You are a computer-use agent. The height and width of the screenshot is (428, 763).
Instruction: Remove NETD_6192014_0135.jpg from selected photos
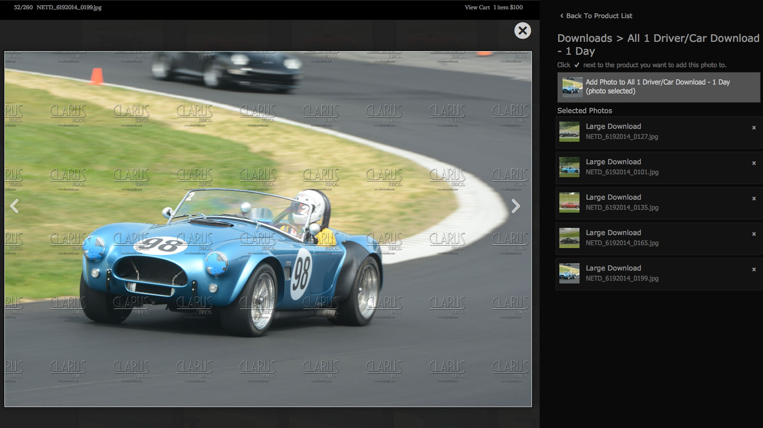[x=754, y=198]
